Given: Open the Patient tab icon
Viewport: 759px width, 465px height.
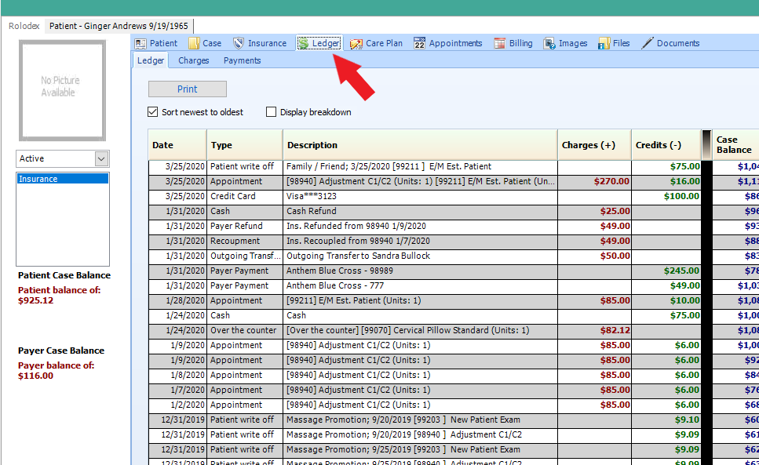Looking at the screenshot, I should (142, 43).
